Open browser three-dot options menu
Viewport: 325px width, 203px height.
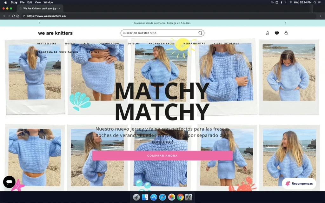[x=321, y=16]
